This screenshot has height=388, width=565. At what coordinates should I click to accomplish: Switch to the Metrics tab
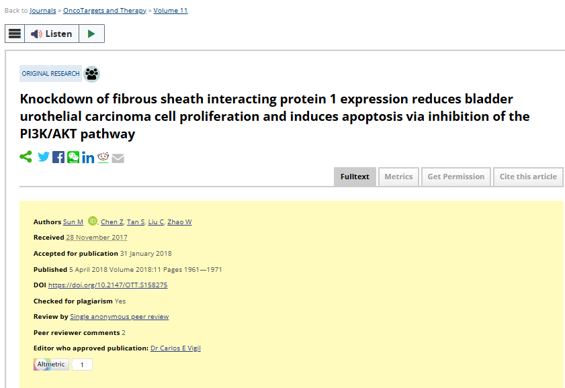tap(398, 177)
